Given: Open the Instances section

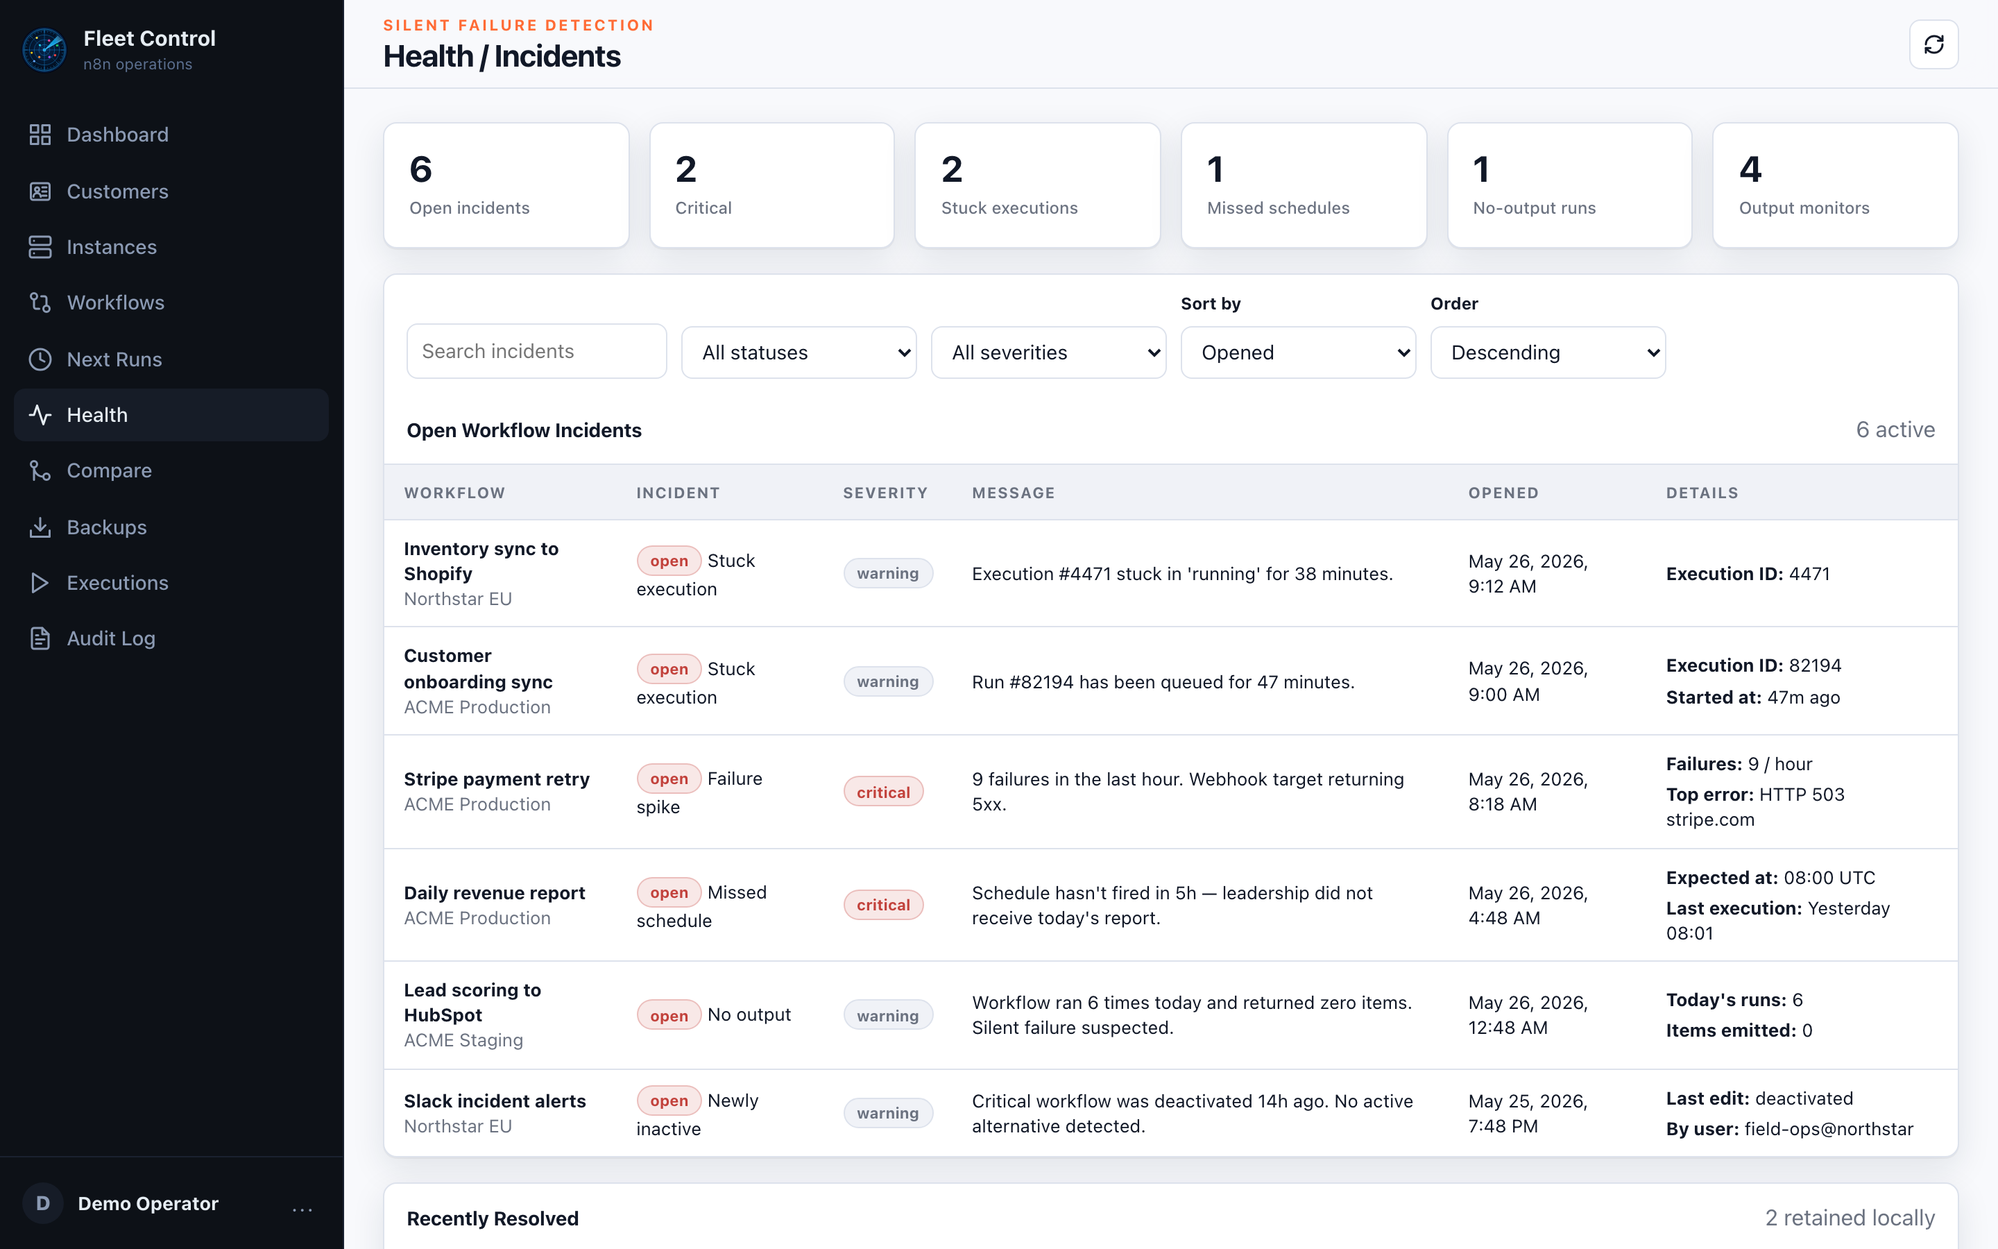Looking at the screenshot, I should pyautogui.click(x=171, y=247).
